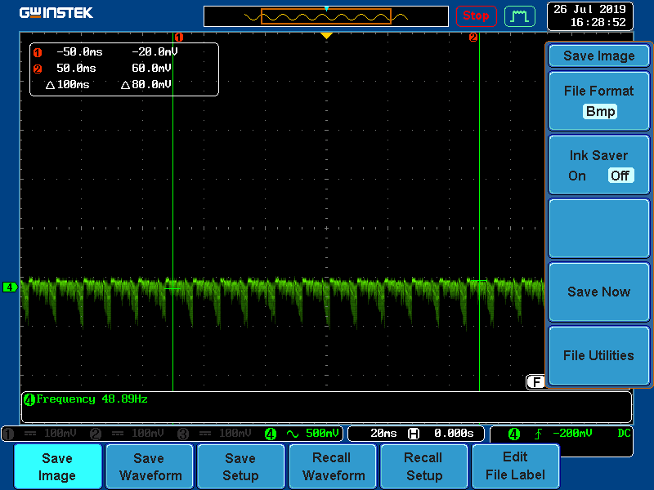Click the Save Image title in side menu
Viewport: 654px width, 490px height.
[x=599, y=56]
